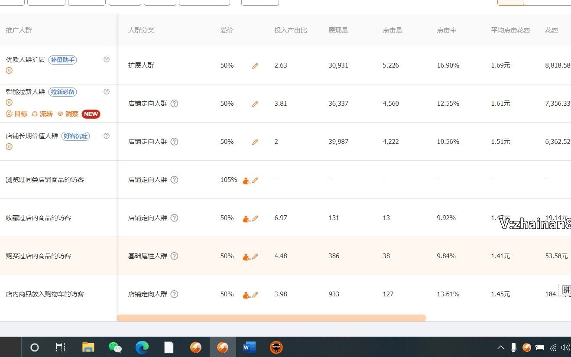571x357 pixels.
Task: Click person icon in 浏览过同类店铺商品的访客 row
Action: click(x=247, y=181)
